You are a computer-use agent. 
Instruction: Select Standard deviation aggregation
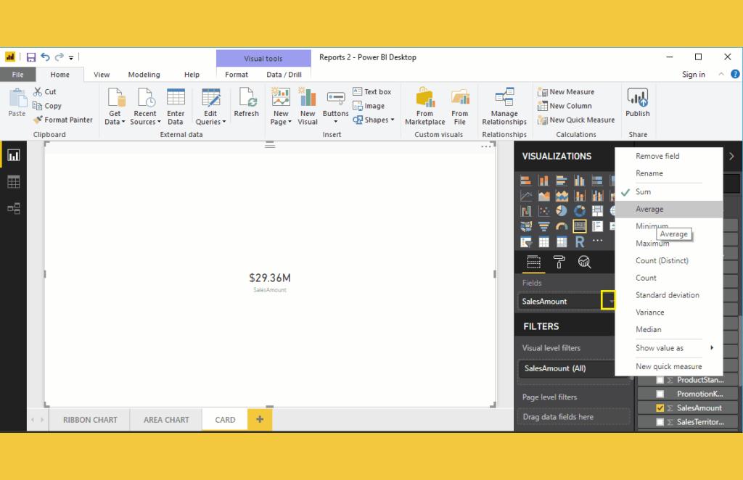coord(668,295)
